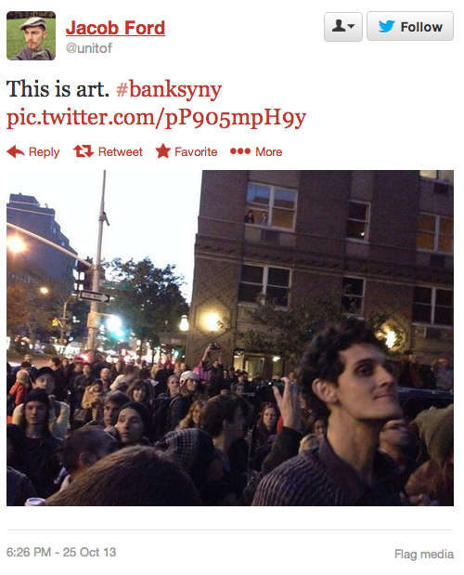The image size is (464, 575).
Task: Expand the user actions dropdown caret
Action: (x=351, y=26)
